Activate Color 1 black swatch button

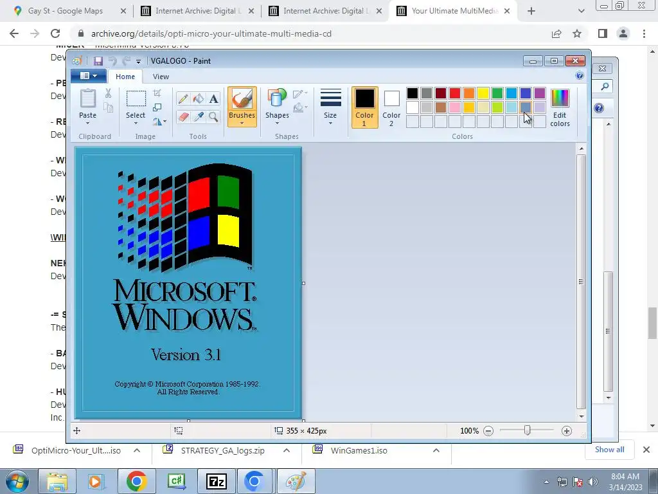click(365, 107)
